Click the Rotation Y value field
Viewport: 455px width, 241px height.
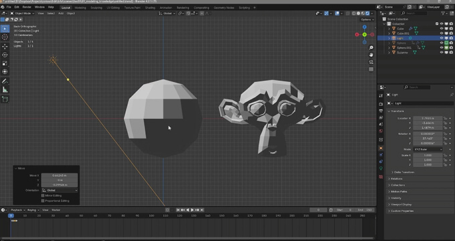coord(428,139)
